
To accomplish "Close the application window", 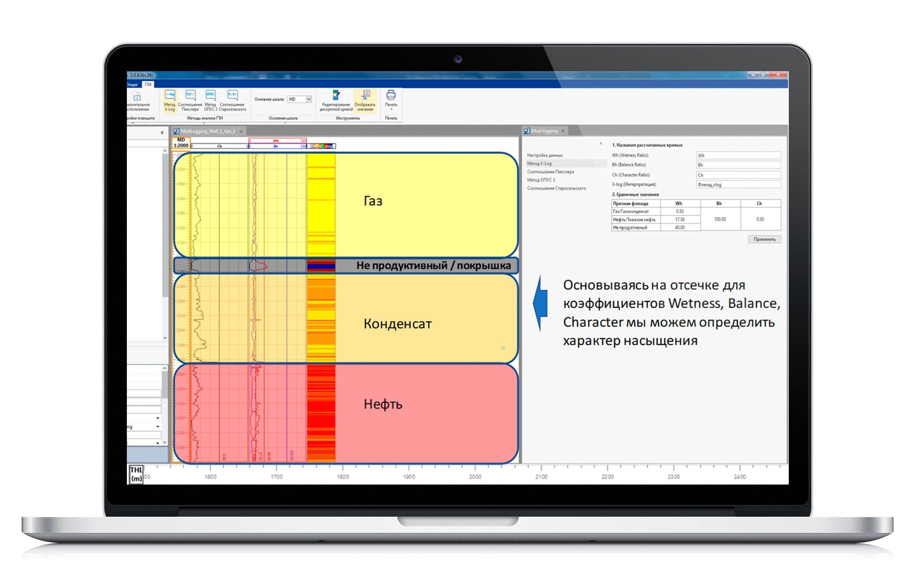I will [778, 74].
